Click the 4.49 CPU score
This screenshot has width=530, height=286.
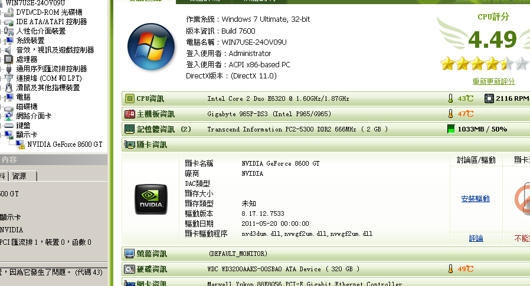(492, 40)
